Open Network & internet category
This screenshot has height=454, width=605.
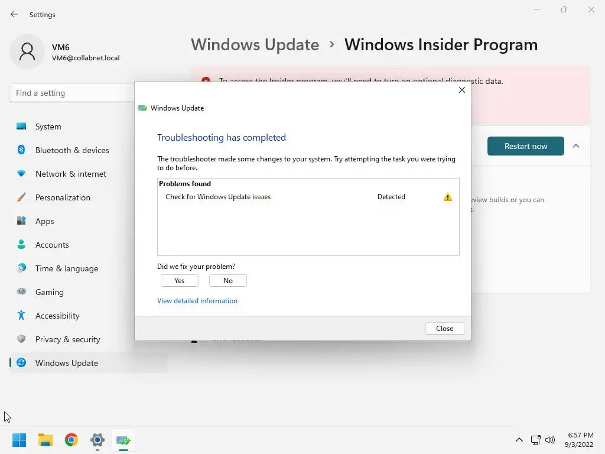pos(89,174)
